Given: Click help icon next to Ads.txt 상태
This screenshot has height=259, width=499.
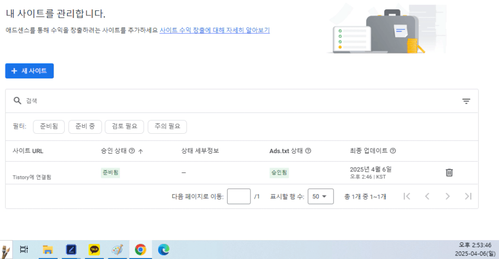Looking at the screenshot, I should point(308,151).
